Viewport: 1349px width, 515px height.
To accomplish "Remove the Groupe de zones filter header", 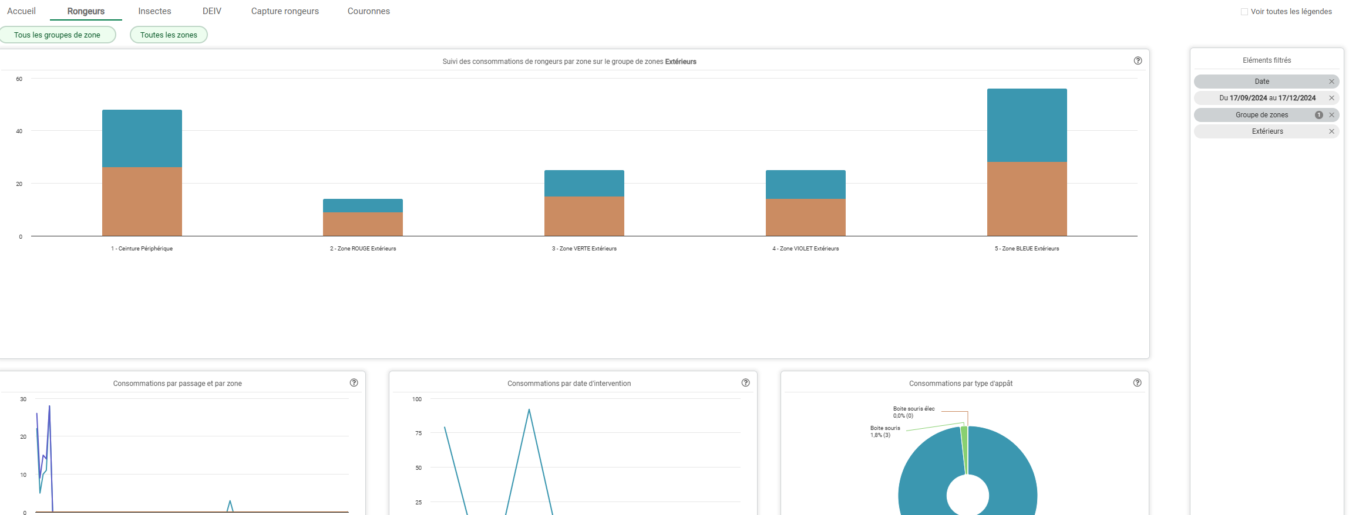I will click(x=1331, y=115).
